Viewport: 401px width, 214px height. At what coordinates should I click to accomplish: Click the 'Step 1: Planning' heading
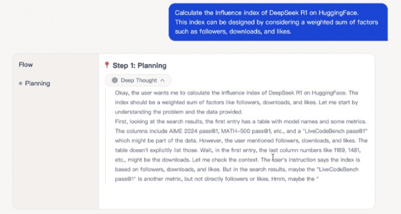[139, 65]
